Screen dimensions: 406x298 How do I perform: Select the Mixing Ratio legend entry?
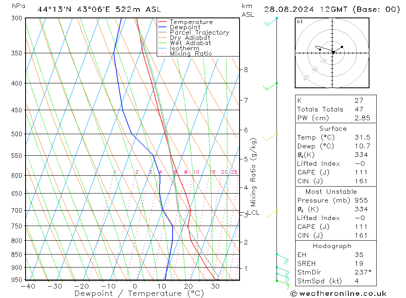pos(191,54)
